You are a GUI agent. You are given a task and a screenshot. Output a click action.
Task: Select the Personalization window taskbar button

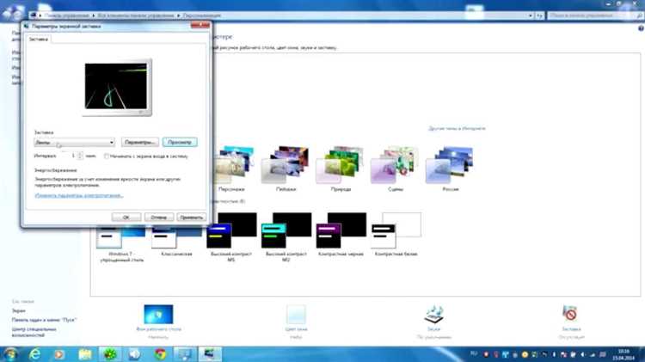coord(185,354)
